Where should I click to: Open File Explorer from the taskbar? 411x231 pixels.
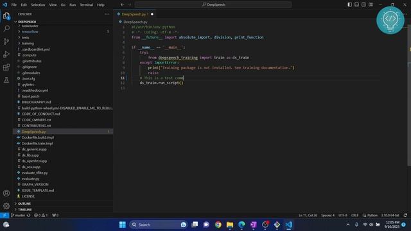click(x=230, y=225)
